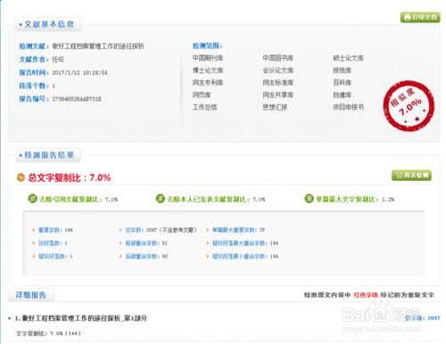
Task: Click the red 相似度 7.0% stamp
Action: coord(409,106)
